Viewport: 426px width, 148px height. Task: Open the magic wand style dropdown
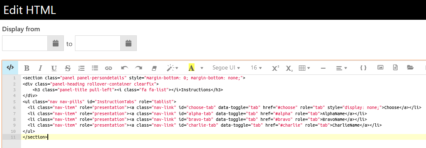(x=172, y=68)
